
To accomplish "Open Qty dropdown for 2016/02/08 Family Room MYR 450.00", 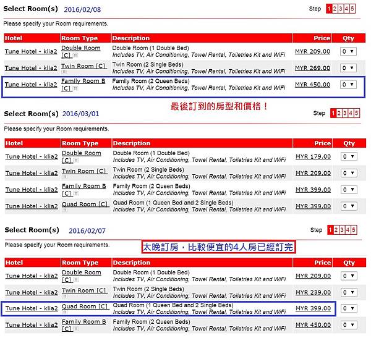I will coord(348,85).
